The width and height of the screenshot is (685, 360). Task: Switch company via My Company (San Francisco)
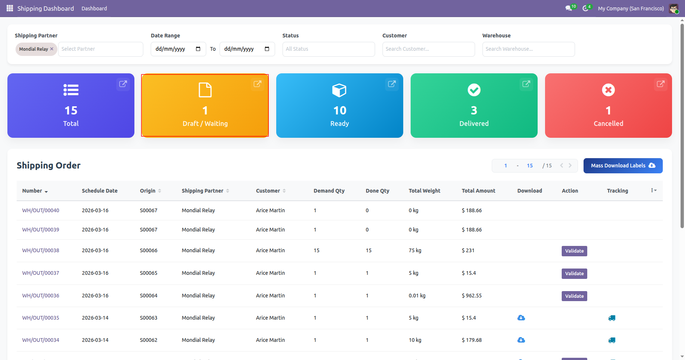click(x=631, y=9)
